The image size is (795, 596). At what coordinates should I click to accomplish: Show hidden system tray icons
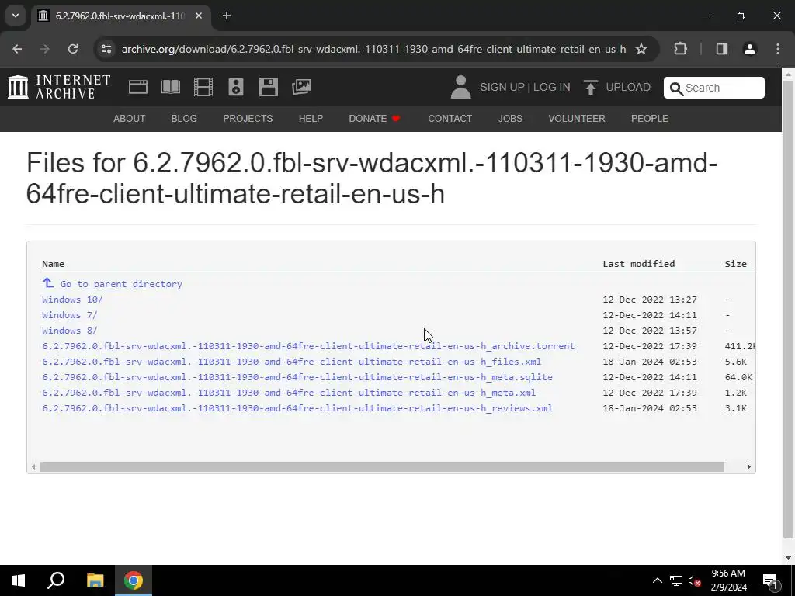657,580
